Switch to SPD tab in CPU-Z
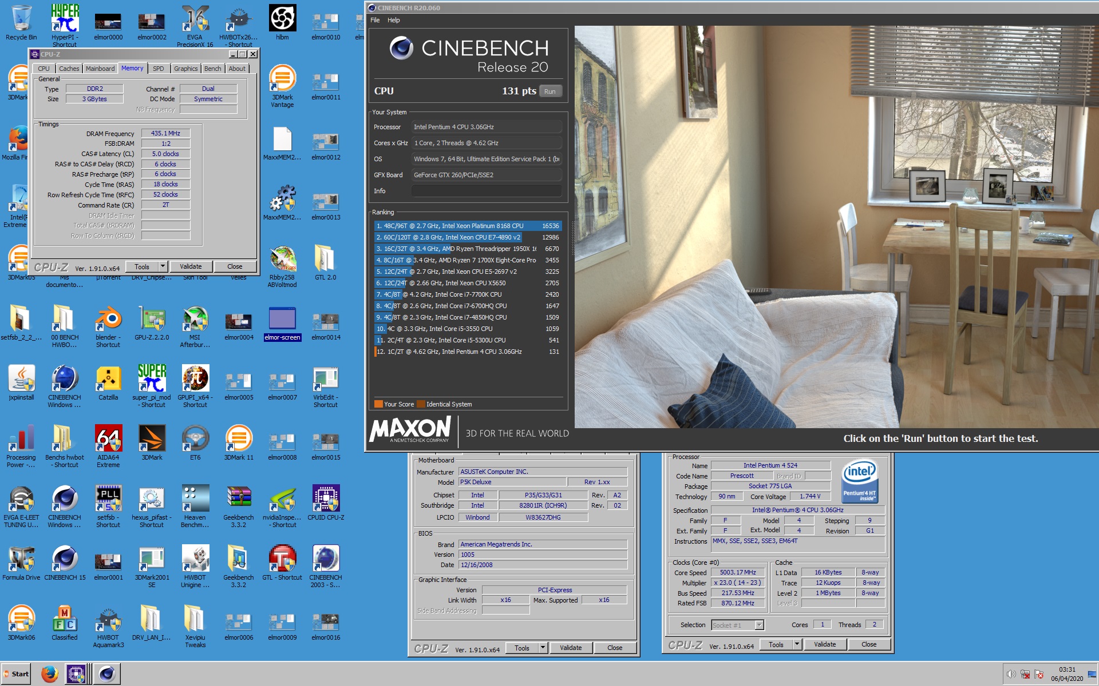 point(159,69)
